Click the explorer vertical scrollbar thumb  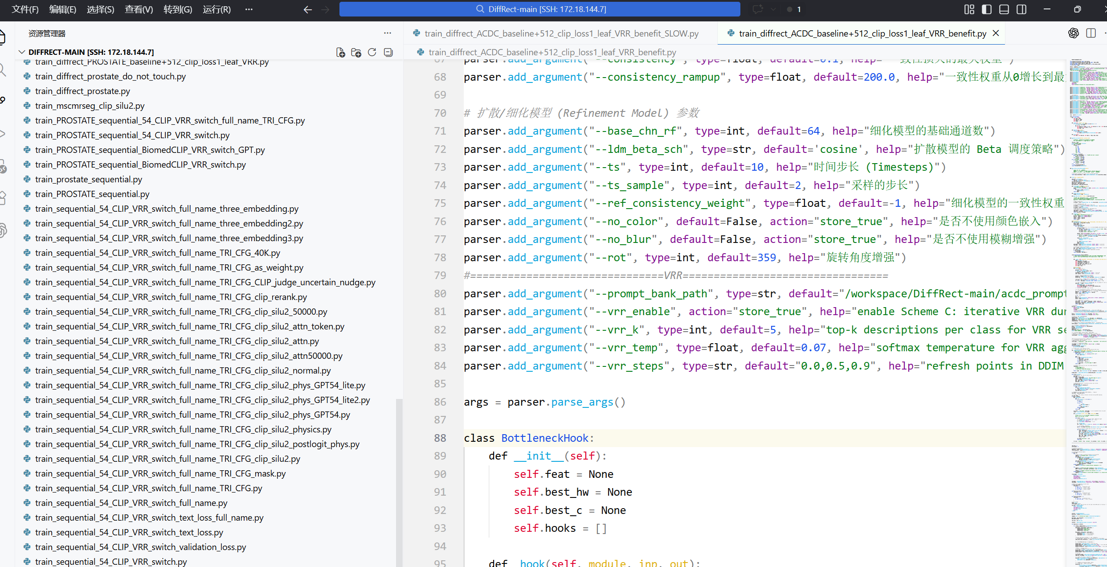(399, 482)
